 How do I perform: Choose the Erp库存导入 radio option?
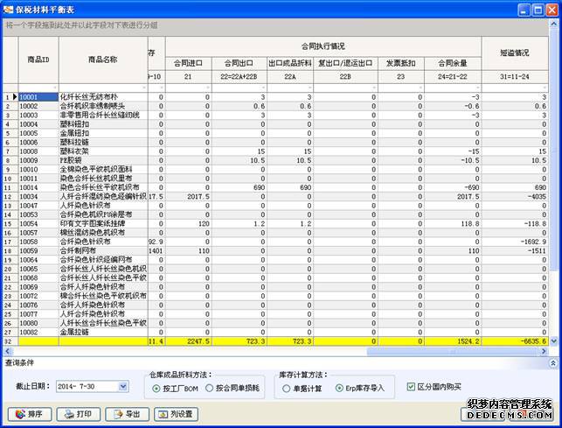pyautogui.click(x=340, y=388)
